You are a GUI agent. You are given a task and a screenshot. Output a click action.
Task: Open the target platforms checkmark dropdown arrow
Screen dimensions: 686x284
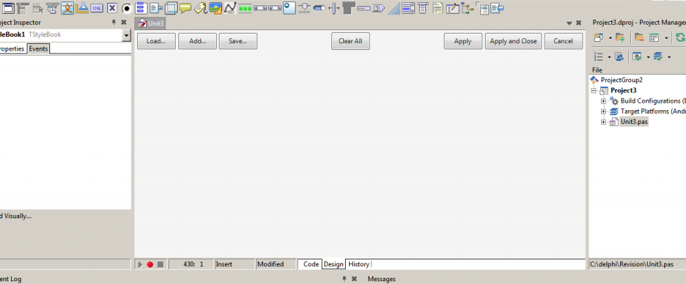pos(669,57)
